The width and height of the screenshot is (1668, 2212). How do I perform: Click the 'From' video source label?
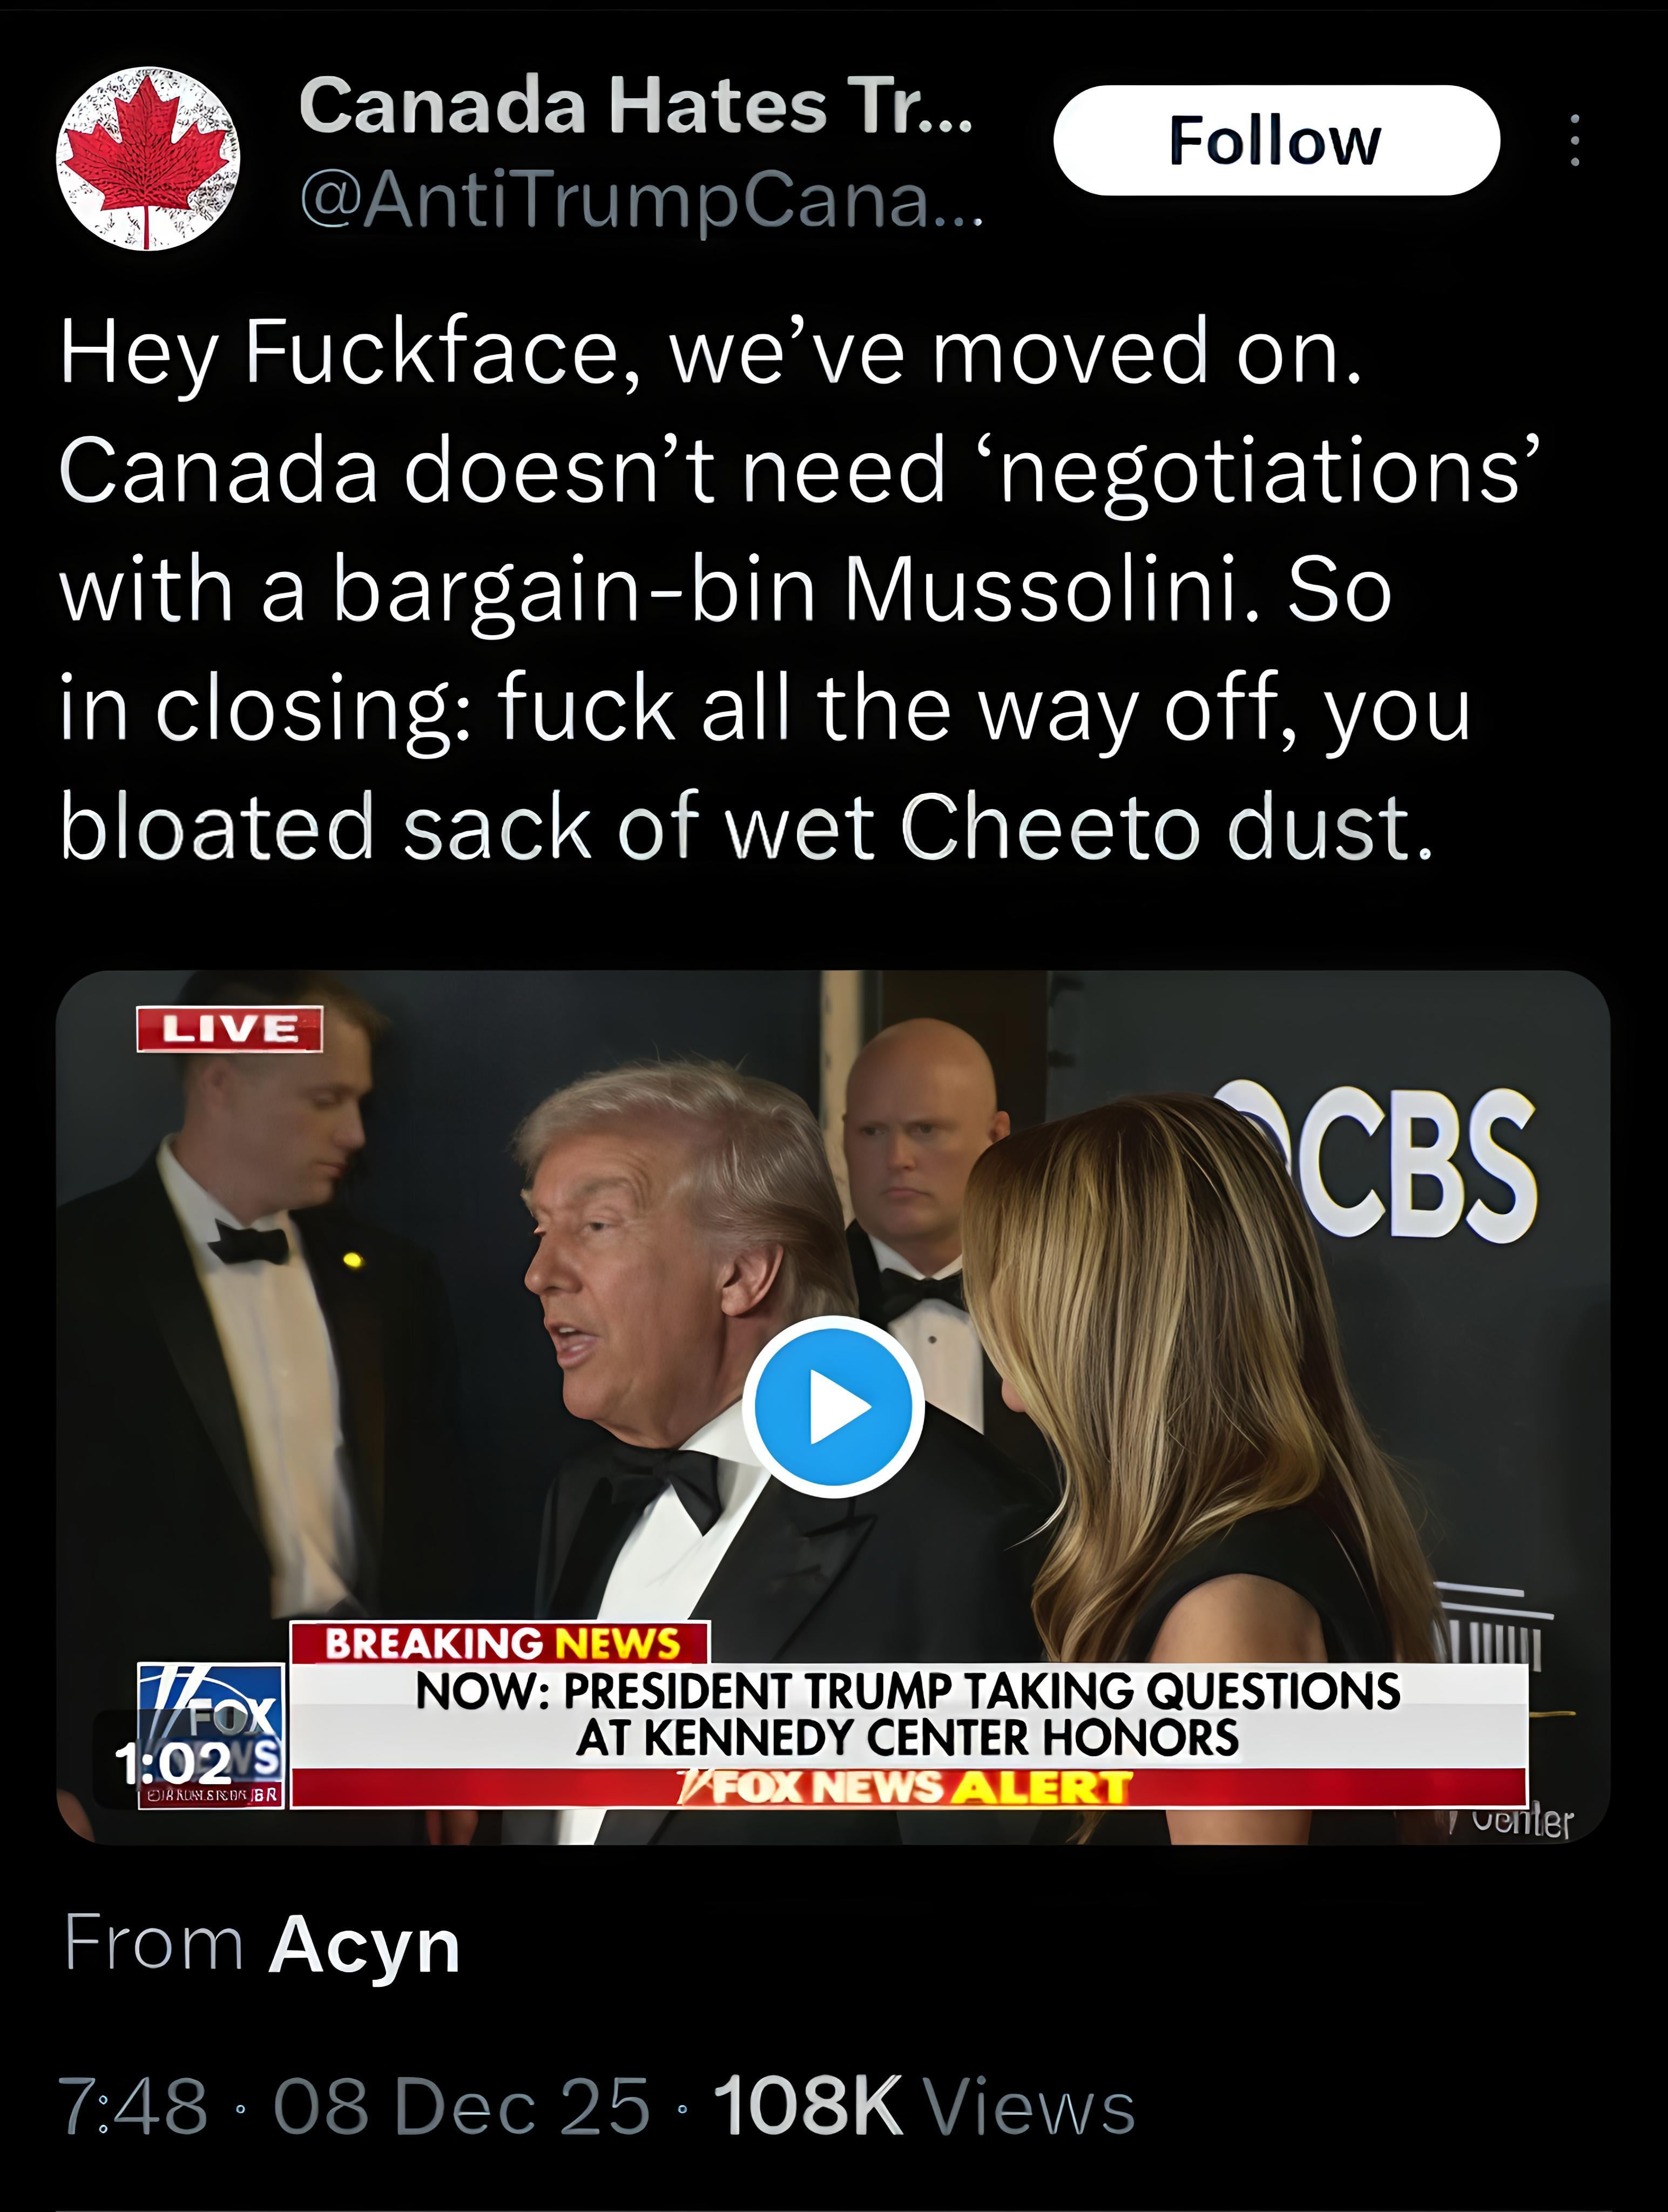pyautogui.click(x=154, y=1944)
